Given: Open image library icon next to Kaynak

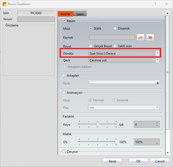Looking at the screenshot, I should [141, 38].
